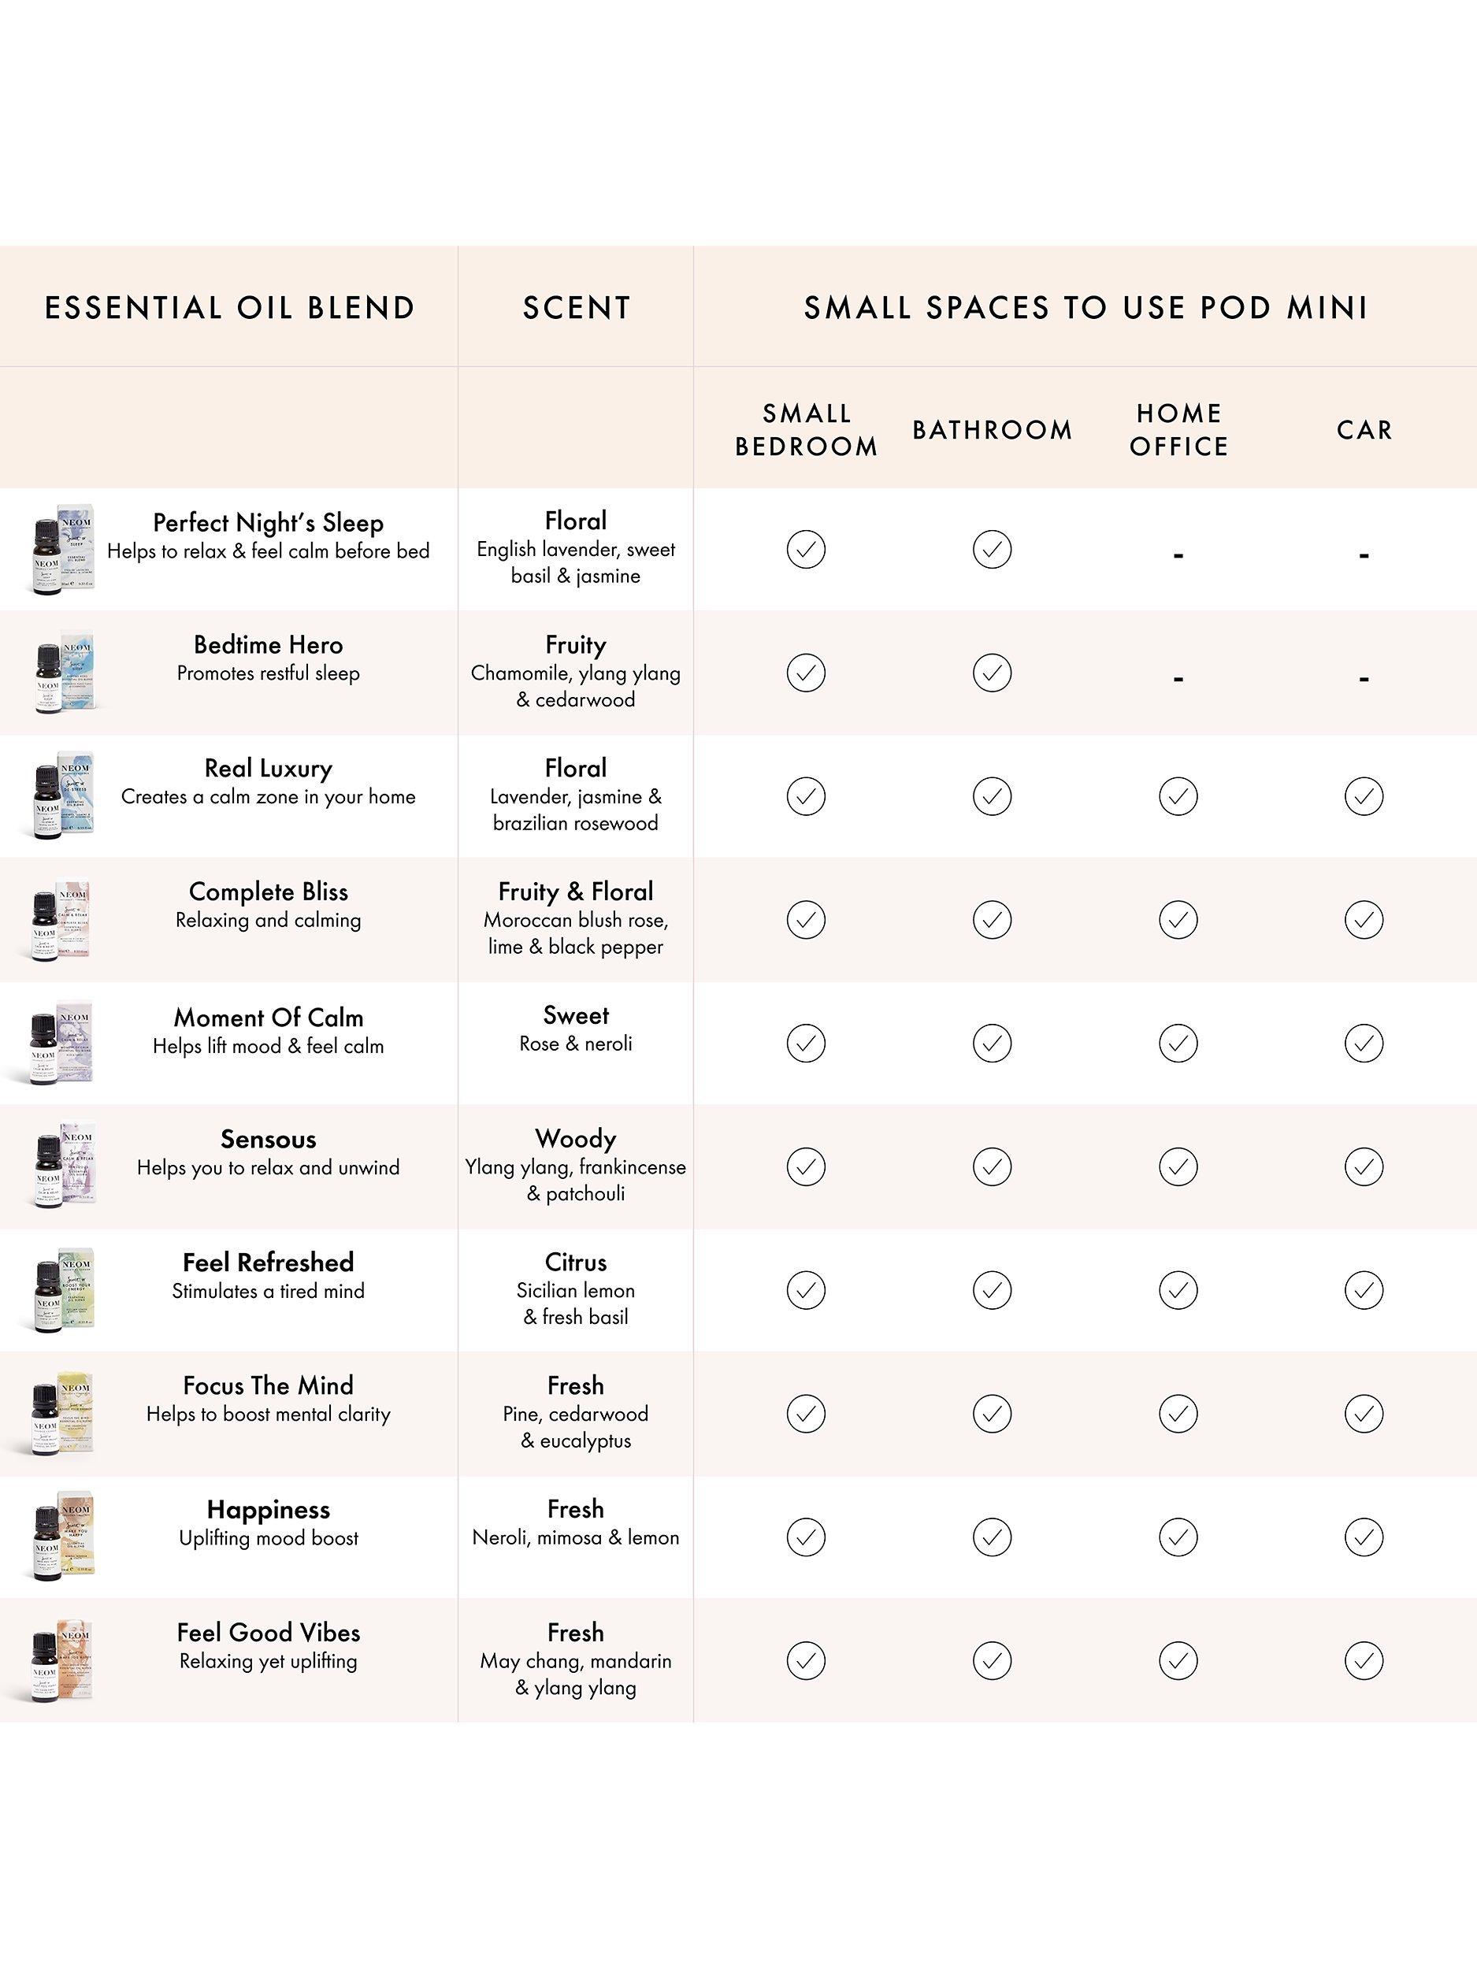1477x1969 pixels.
Task: Click the Feel Good Vibes Car checkmark
Action: 1363,1661
